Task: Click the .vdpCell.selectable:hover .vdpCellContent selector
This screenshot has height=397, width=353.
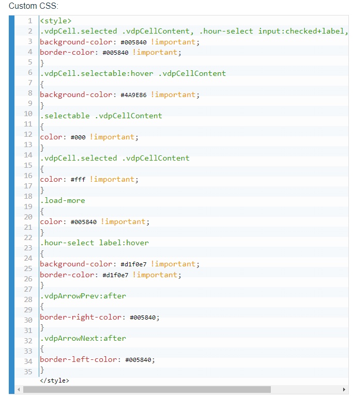Action: point(133,73)
